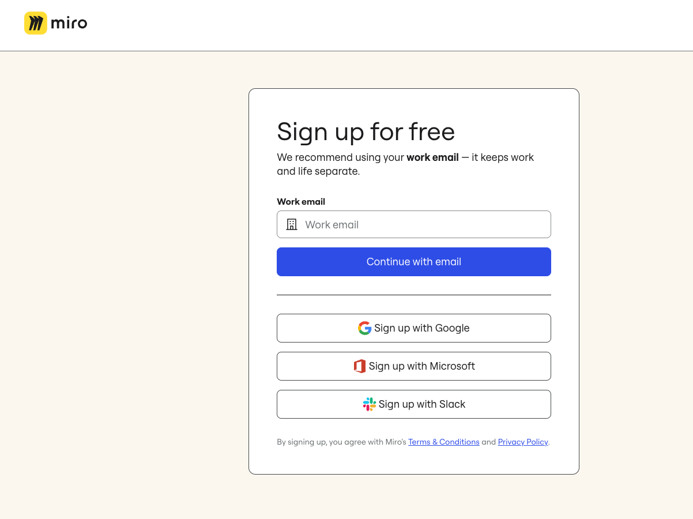Choose Sign up with Google
The image size is (693, 519).
tap(414, 328)
